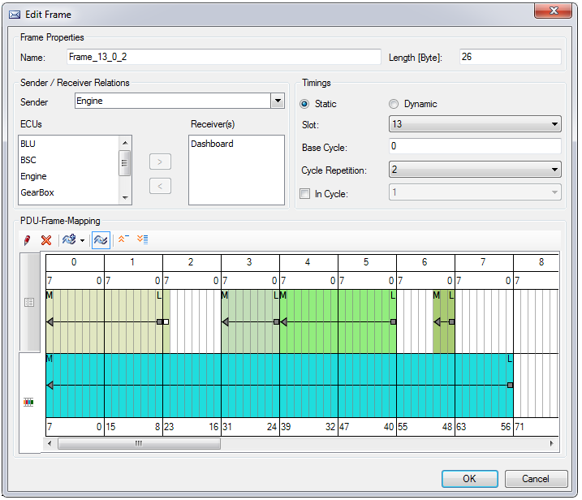Click the white end handle of beige PDU

click(166, 321)
